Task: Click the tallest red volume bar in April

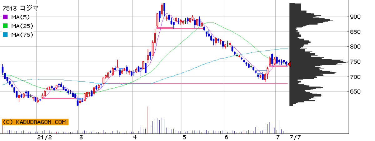Action: pos(147,120)
